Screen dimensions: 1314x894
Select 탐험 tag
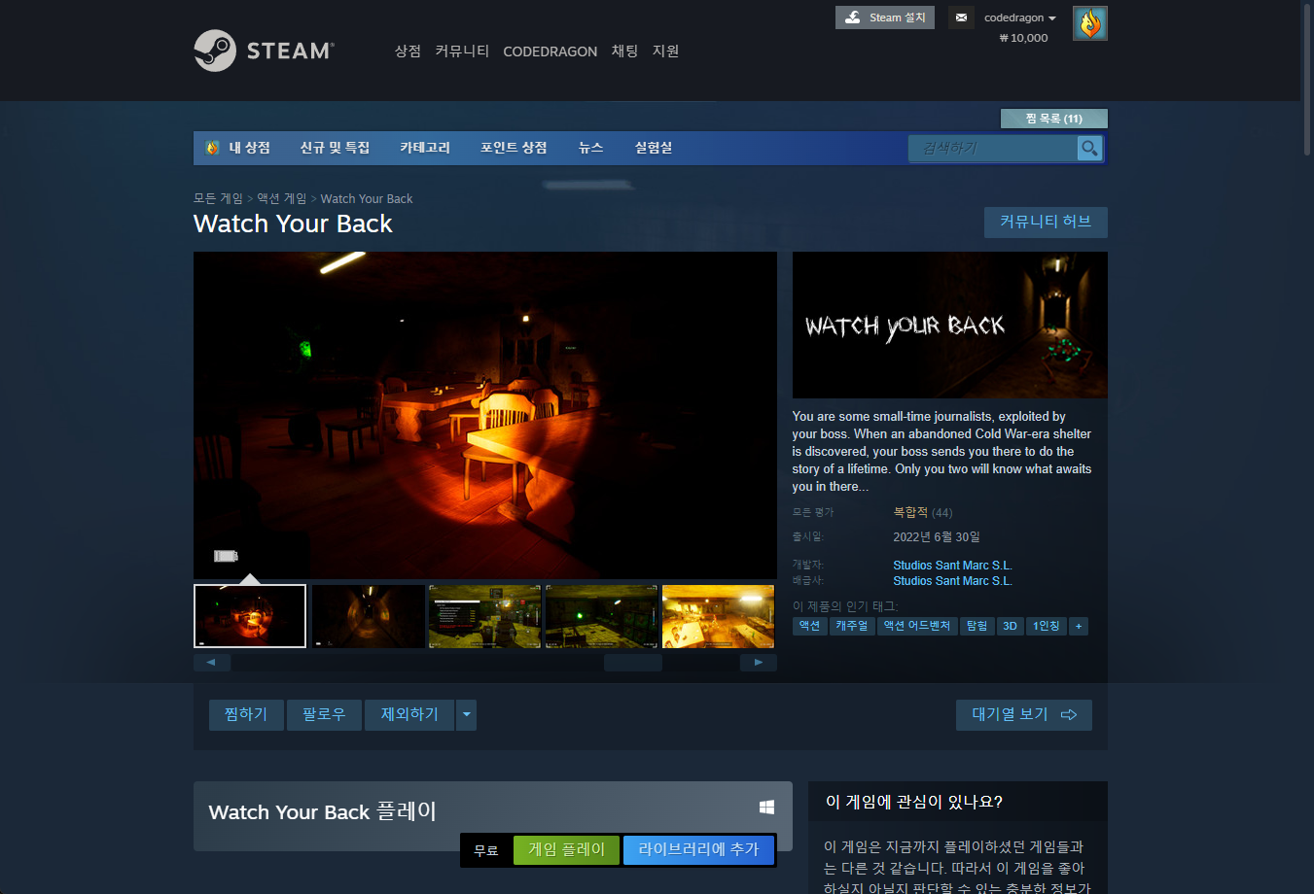(977, 626)
